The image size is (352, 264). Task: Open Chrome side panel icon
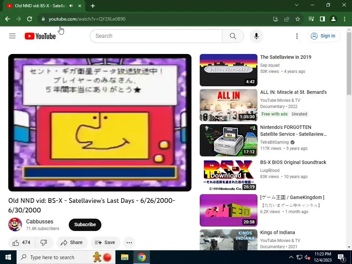point(322,19)
